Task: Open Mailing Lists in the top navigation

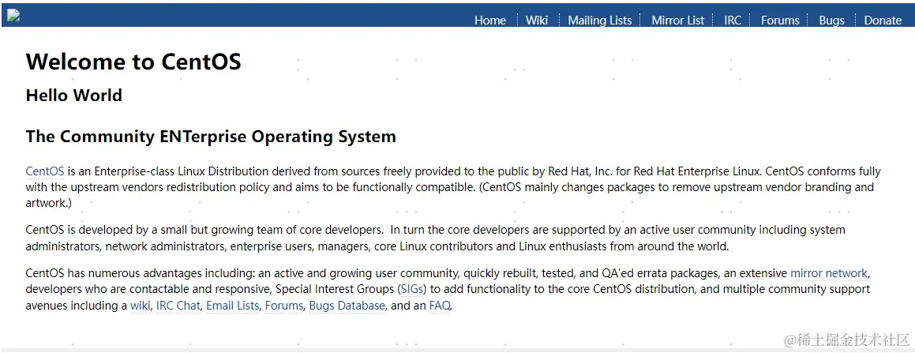Action: click(599, 21)
